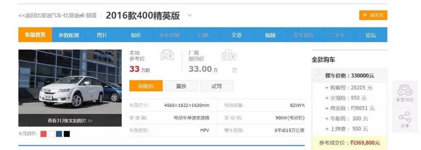Viewport: 421px width, 150px height.
Task: Click the 试驾 test drive button
Action: [x=217, y=86]
